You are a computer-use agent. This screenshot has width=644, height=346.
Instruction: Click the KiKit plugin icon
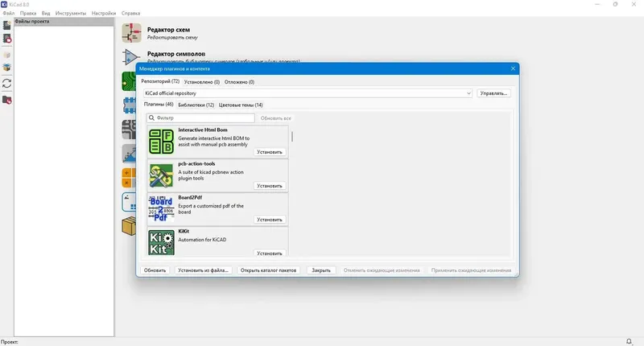[161, 242]
